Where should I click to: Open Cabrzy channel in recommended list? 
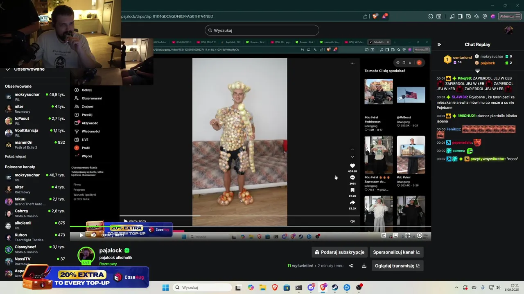pos(35,213)
